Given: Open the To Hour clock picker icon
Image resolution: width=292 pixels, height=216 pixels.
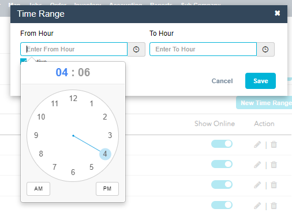Looking at the screenshot, I should [x=265, y=49].
